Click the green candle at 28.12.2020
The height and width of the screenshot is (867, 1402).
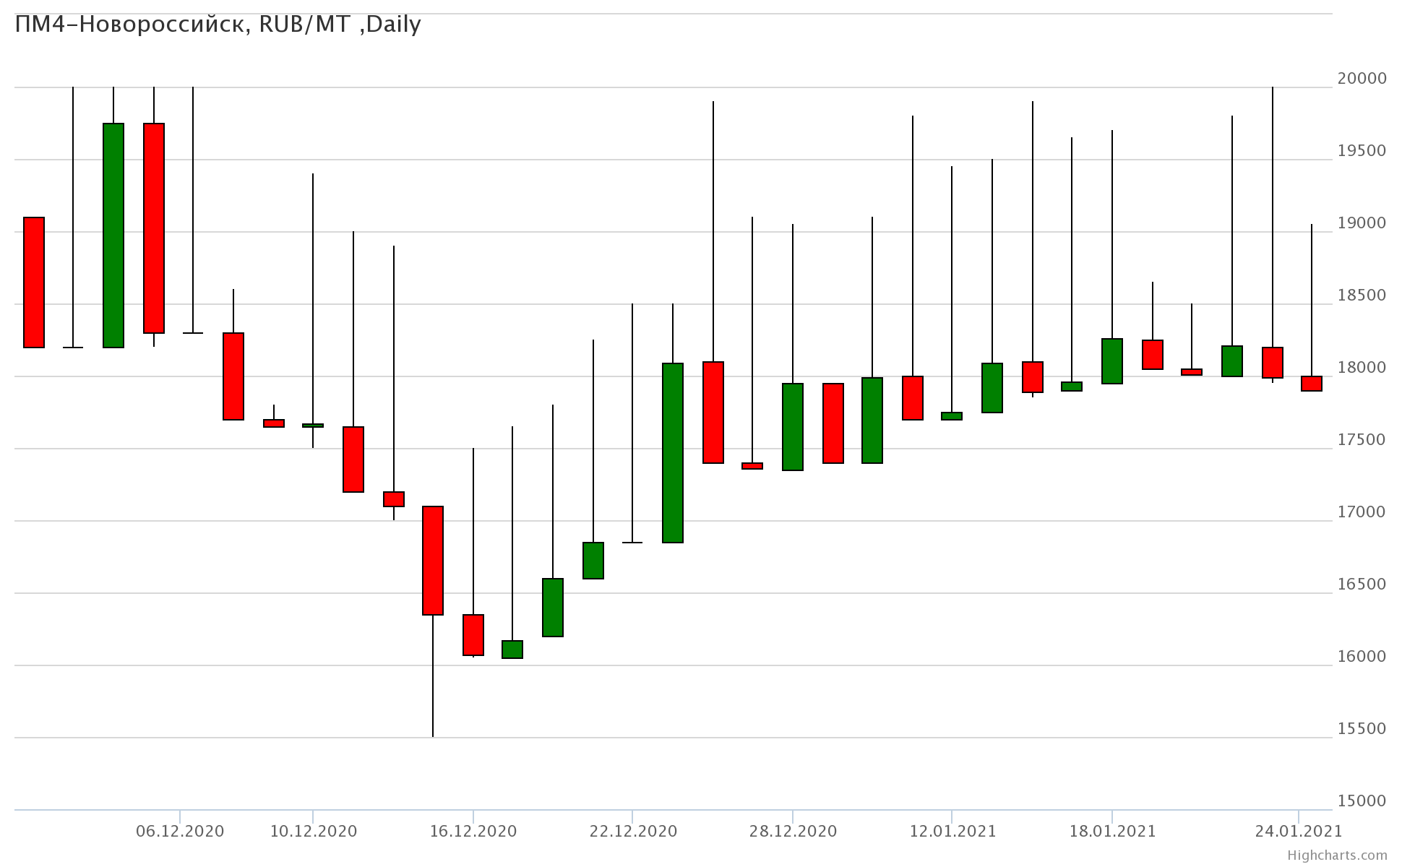pyautogui.click(x=793, y=427)
